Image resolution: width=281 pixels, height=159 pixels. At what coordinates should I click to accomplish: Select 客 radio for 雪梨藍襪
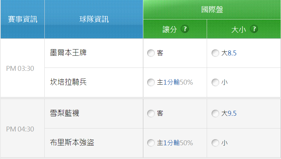pyautogui.click(x=151, y=113)
